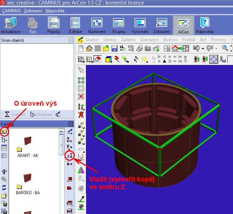The height and width of the screenshot is (214, 233).
Task: Expand the redo history dropdown arrow
Action: (x=216, y=48)
